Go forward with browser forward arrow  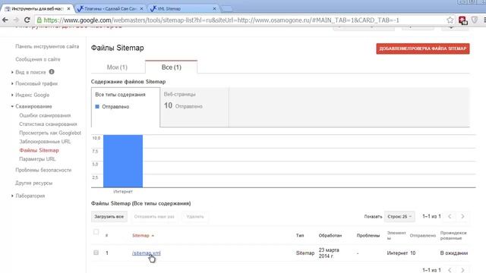pos(16,20)
